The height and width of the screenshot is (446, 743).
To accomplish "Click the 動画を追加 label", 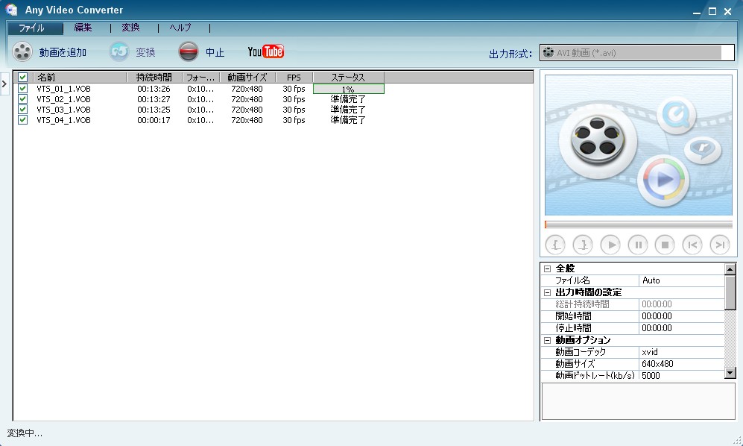I will coord(63,52).
